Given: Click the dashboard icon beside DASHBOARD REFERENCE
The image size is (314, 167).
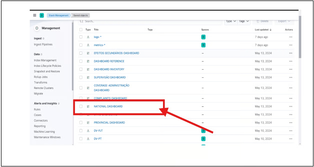Looking at the screenshot, I should (88, 61).
